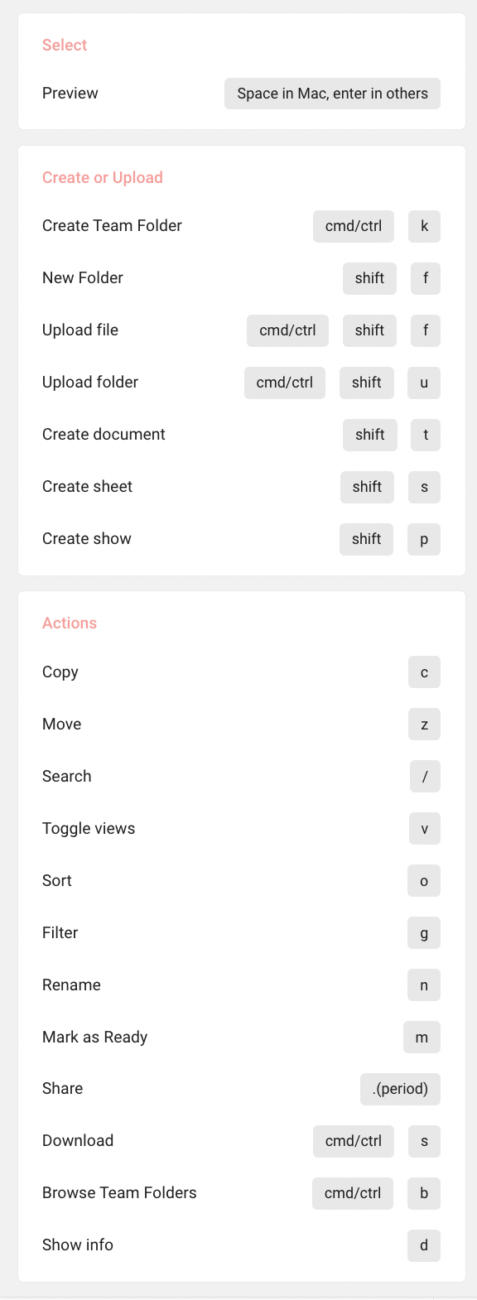Select the 'g' key badge for Filter
Image resolution: width=477 pixels, height=1300 pixels.
[x=424, y=933]
